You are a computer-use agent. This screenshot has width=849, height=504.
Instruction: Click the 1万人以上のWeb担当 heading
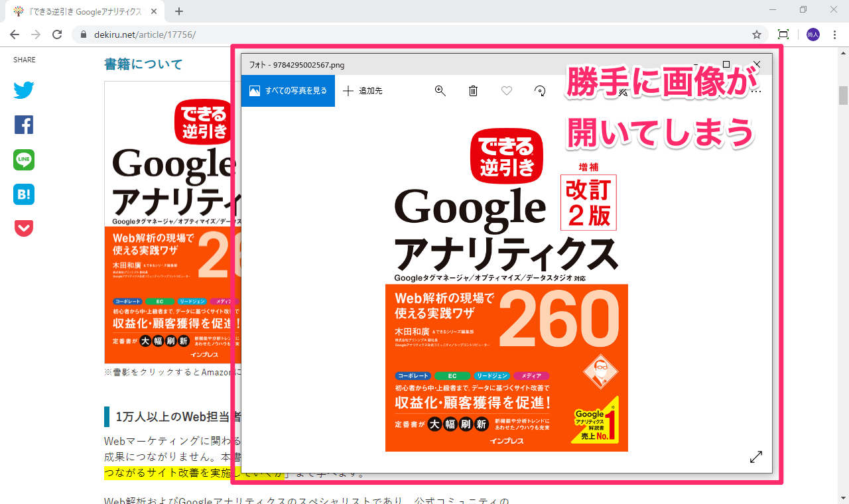pyautogui.click(x=178, y=417)
